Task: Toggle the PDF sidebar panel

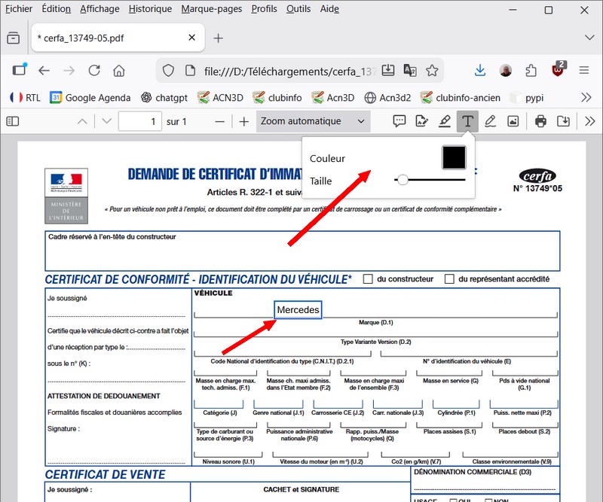Action: pyautogui.click(x=12, y=121)
